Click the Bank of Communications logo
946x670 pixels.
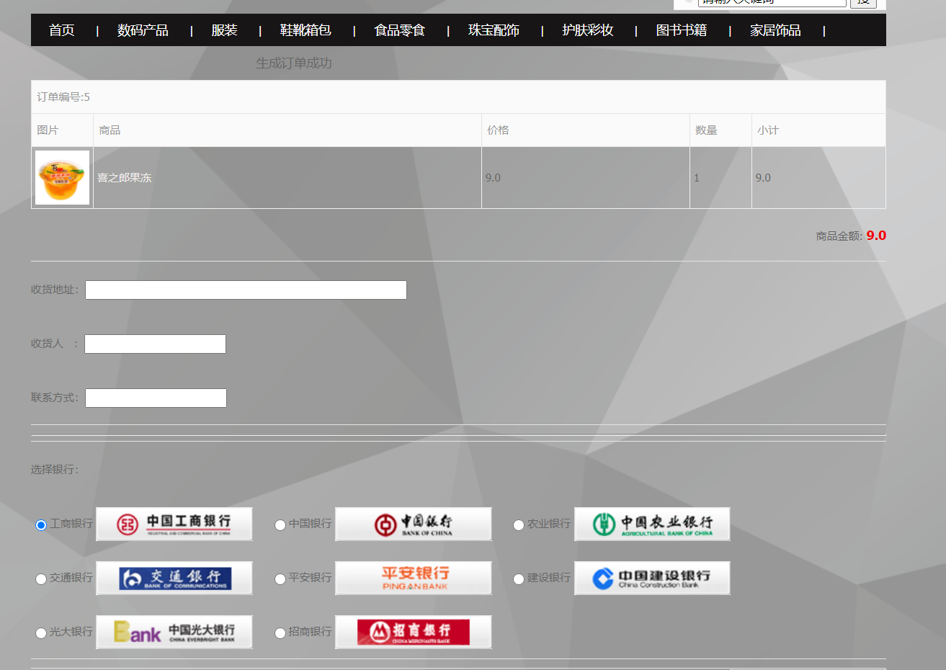tap(174, 578)
